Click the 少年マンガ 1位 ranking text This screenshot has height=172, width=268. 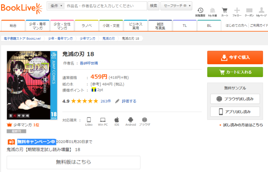point(26,125)
